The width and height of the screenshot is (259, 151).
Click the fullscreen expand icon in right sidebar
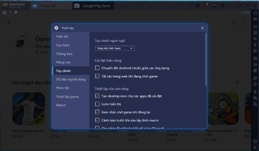click(x=255, y=13)
